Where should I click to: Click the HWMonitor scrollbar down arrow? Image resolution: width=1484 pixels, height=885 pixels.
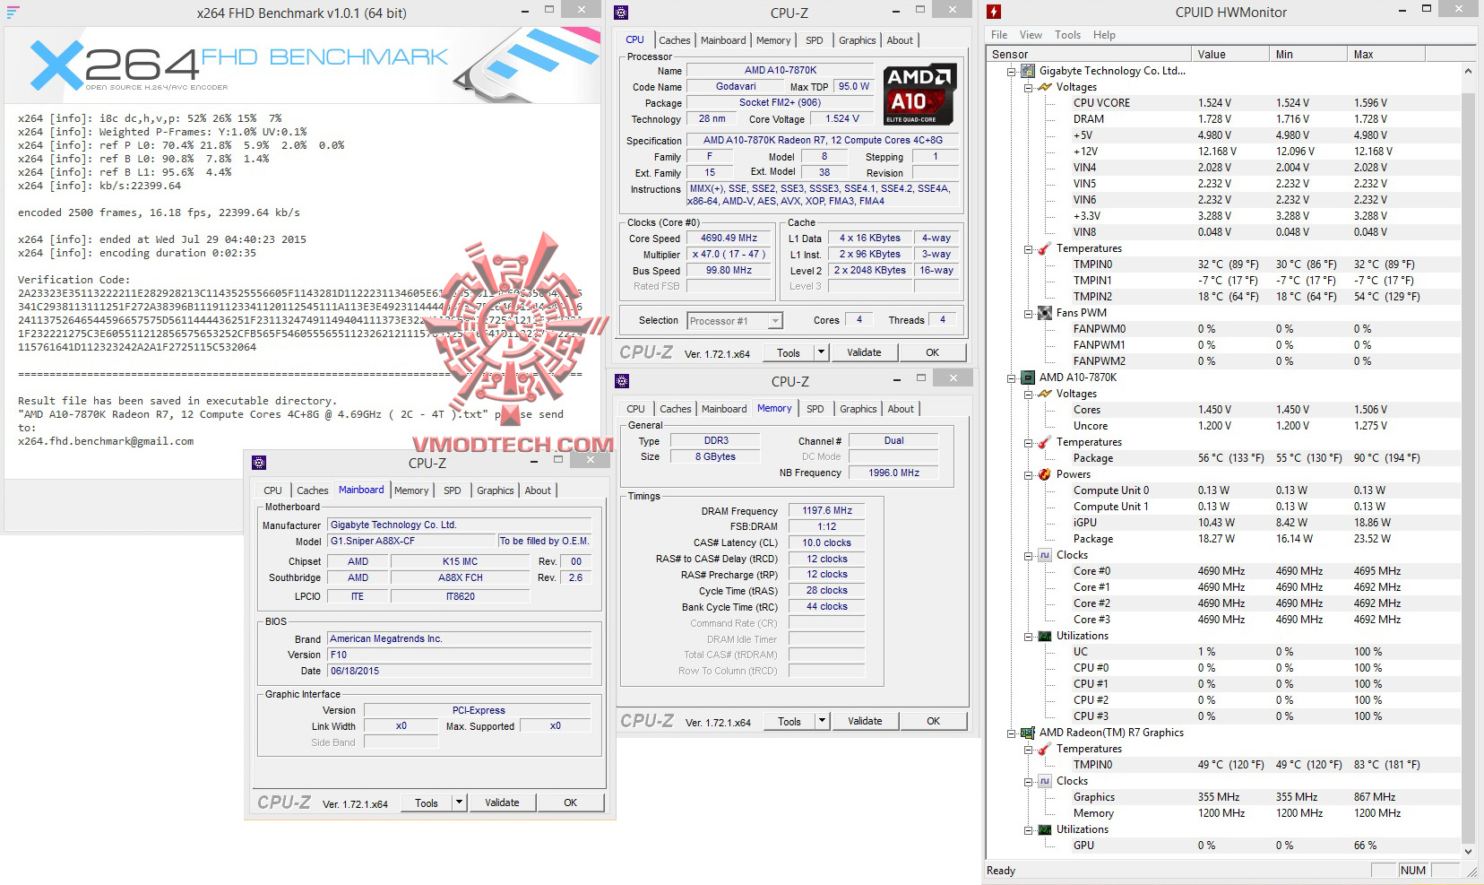coord(1468,852)
